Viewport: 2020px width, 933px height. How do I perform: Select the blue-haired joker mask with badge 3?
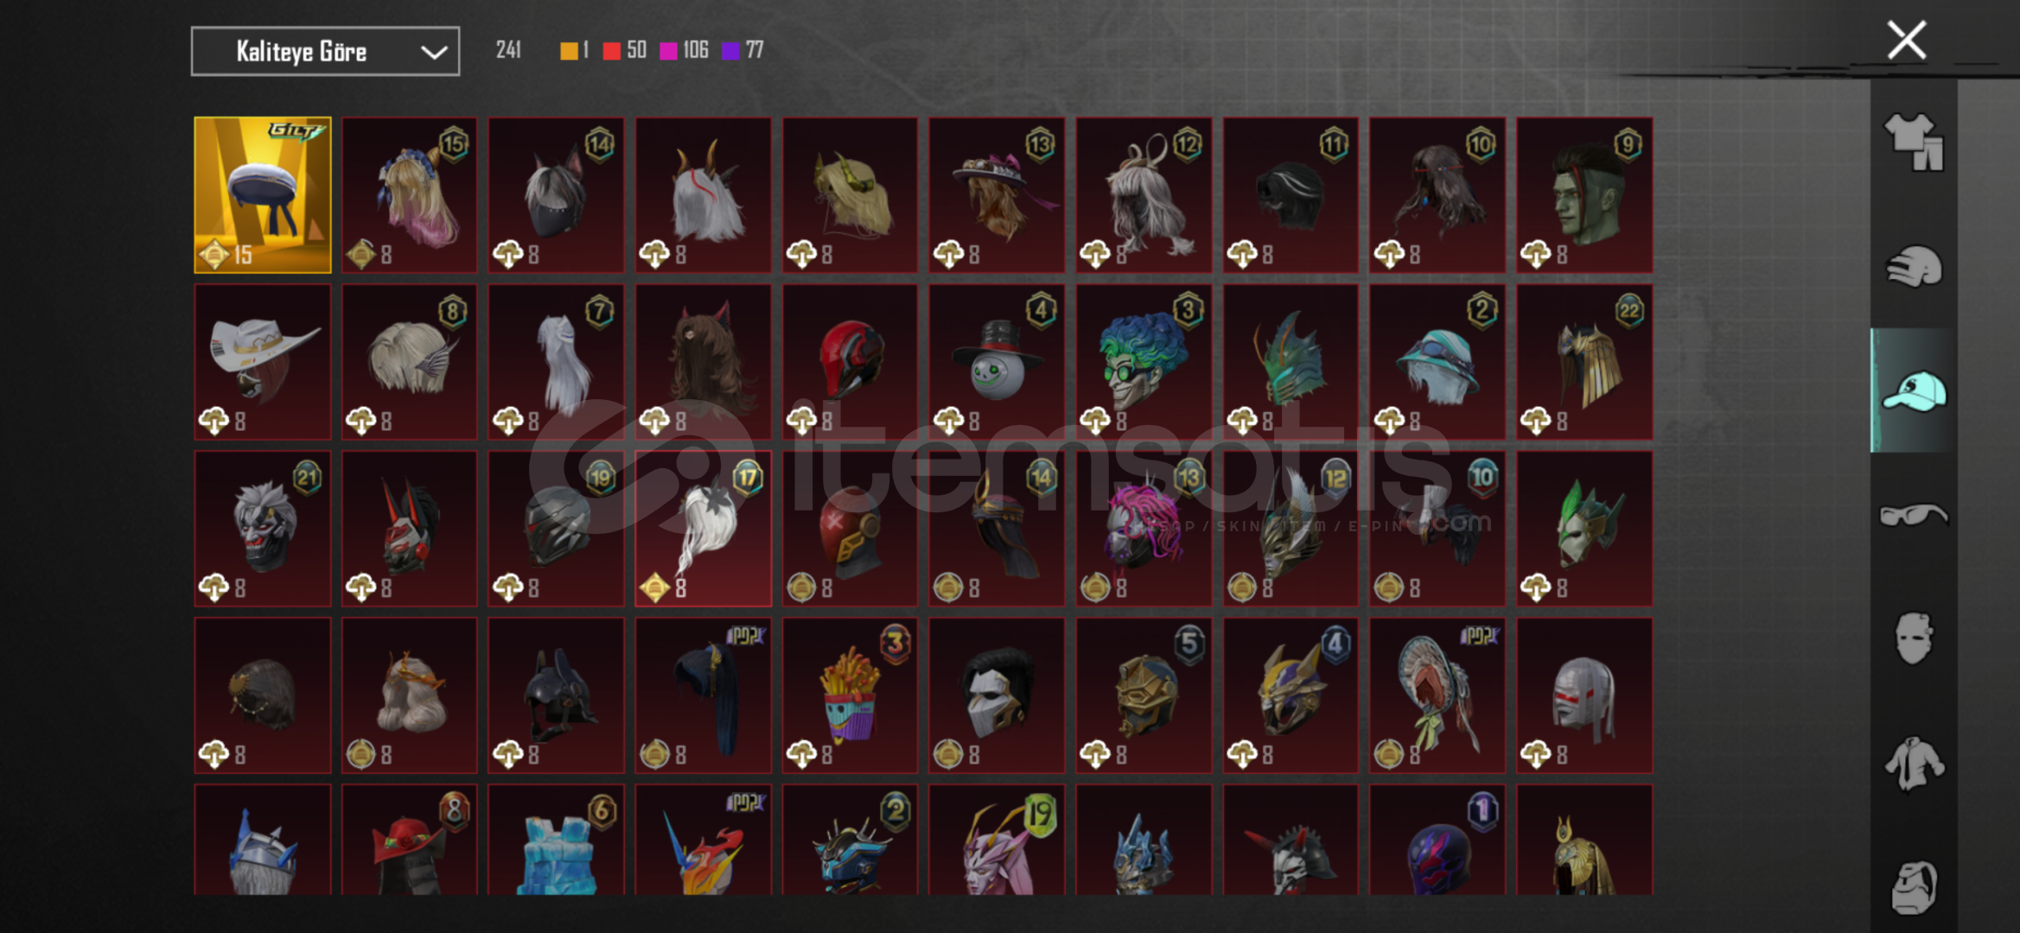pos(1144,362)
